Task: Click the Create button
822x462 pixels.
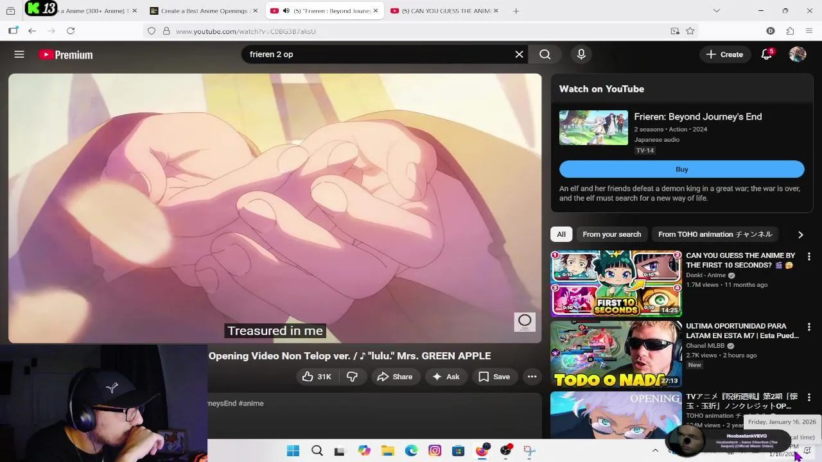Action: pyautogui.click(x=725, y=55)
